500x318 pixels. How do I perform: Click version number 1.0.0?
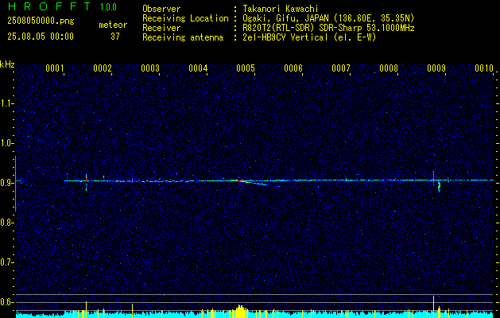[x=108, y=7]
